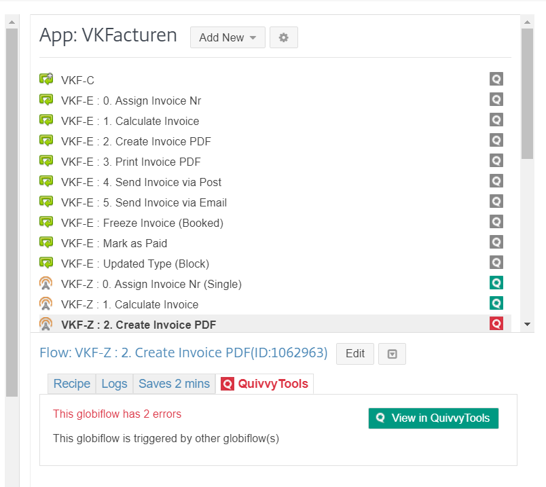Open the flow title link with ID:1062963
This screenshot has height=487, width=546.
click(183, 353)
